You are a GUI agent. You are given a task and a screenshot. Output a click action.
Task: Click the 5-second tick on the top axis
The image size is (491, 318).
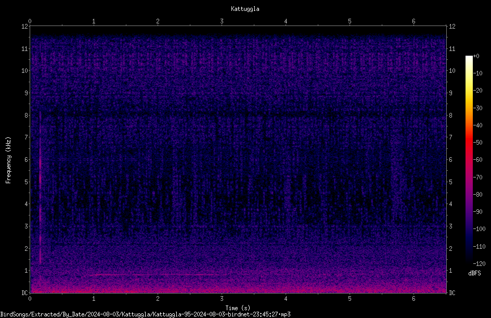350,21
